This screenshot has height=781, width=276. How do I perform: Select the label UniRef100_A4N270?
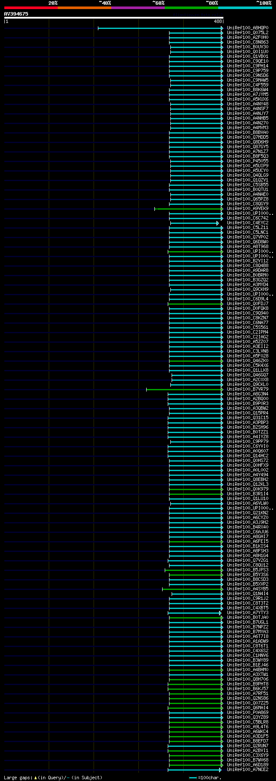click(248, 123)
